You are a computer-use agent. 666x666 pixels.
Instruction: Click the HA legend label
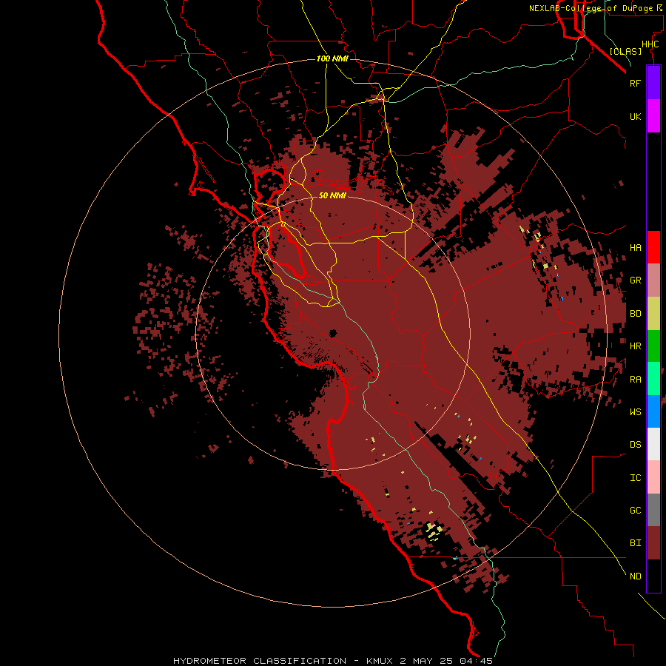coord(635,247)
